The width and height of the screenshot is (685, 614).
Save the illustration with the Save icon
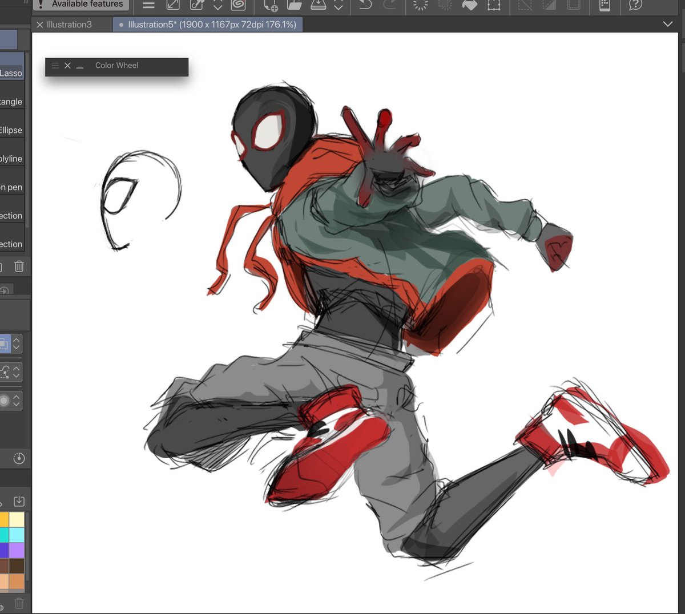(x=319, y=5)
